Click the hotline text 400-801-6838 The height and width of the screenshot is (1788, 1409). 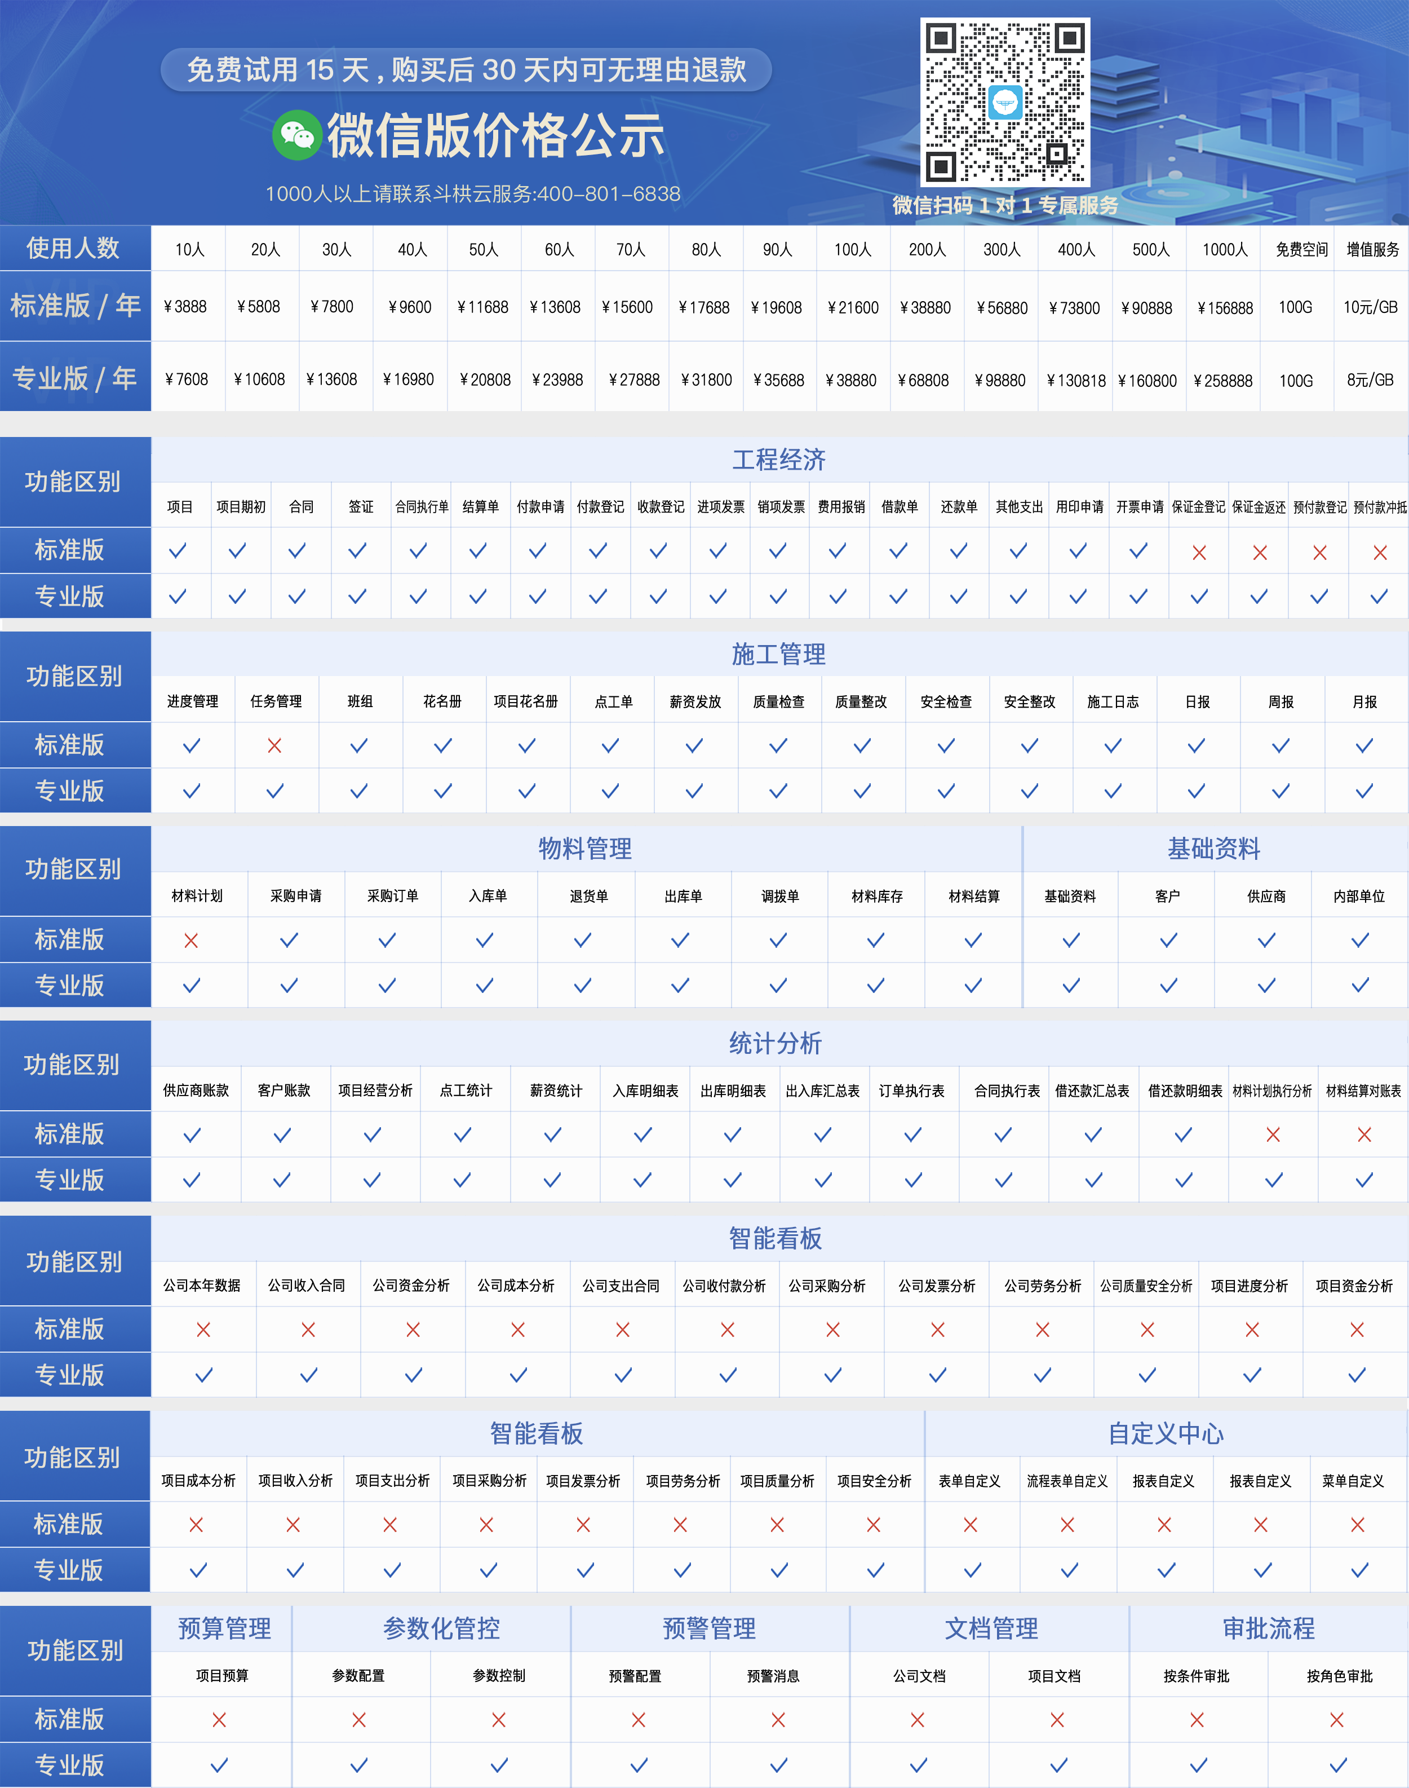click(x=608, y=194)
